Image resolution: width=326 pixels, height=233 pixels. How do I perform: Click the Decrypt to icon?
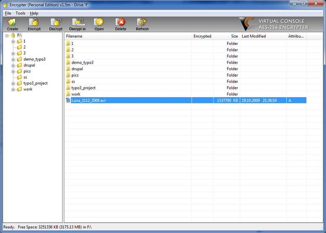77,22
